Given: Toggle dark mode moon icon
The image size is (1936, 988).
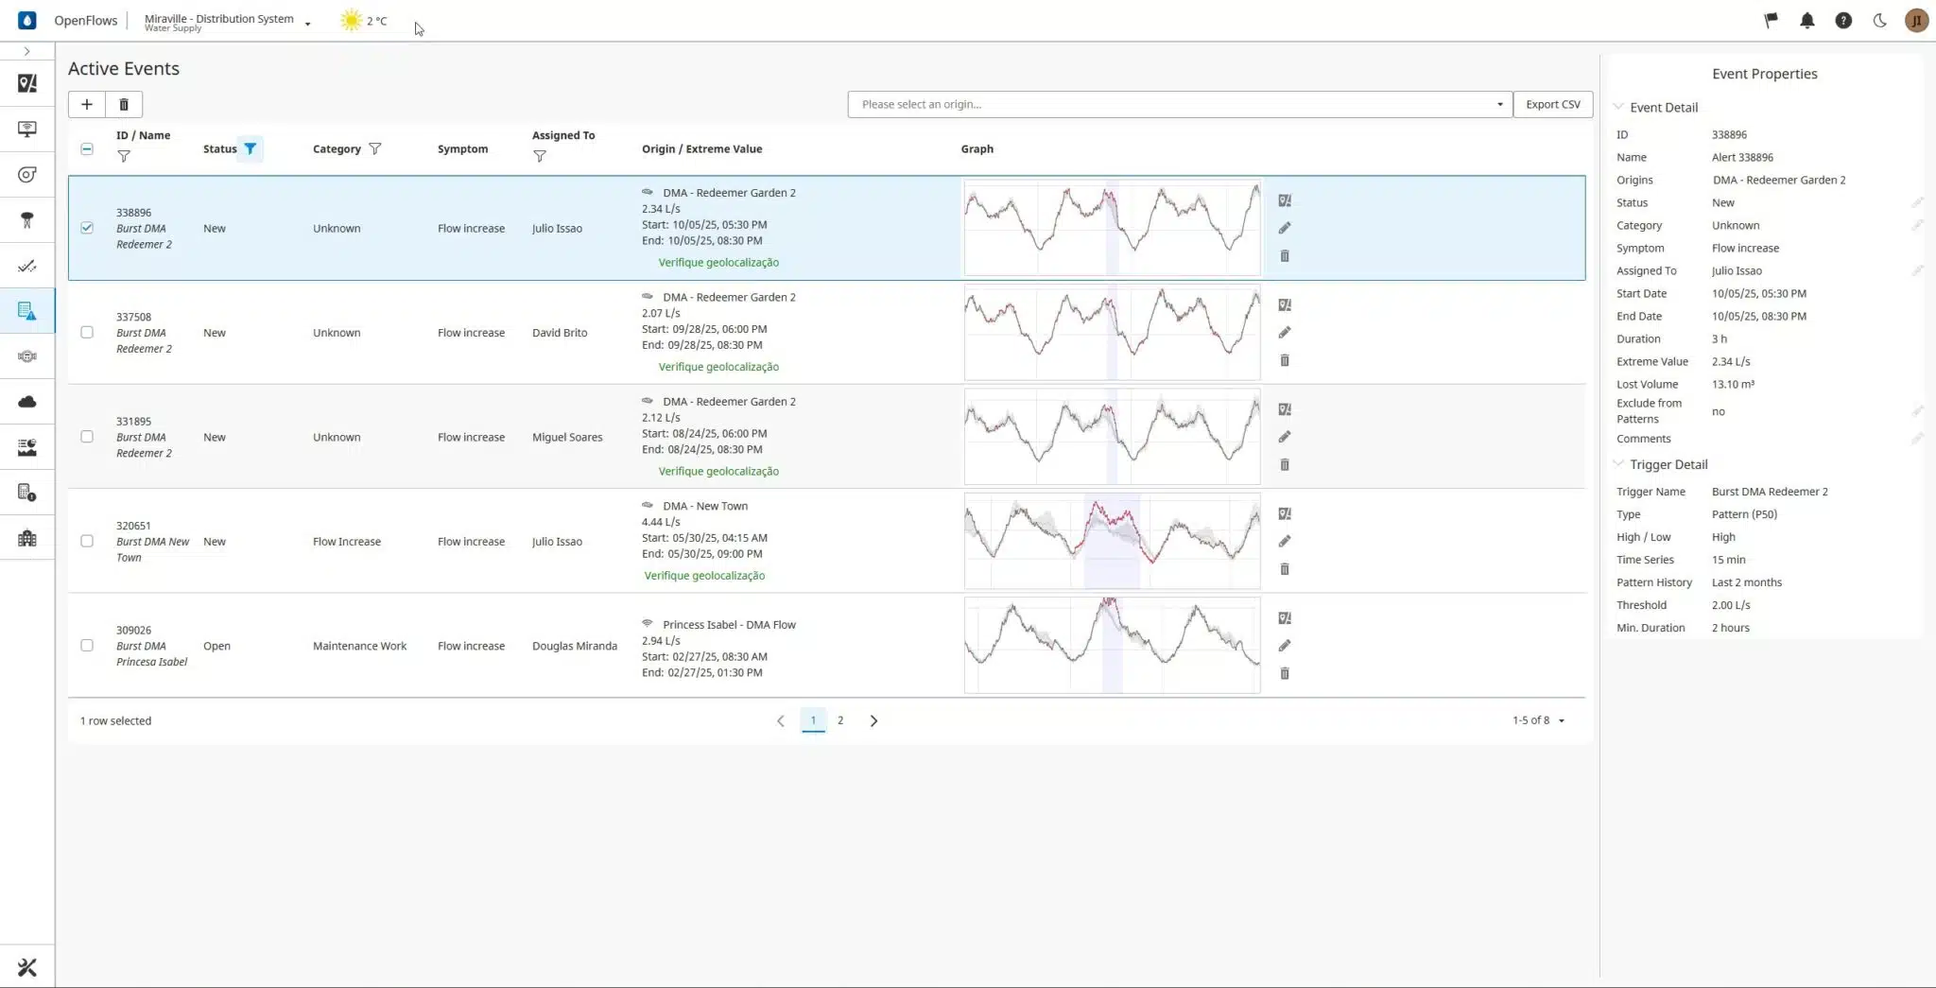Looking at the screenshot, I should point(1879,20).
